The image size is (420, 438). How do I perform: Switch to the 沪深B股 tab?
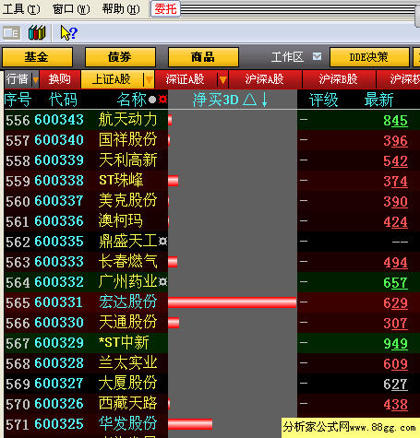pos(339,79)
